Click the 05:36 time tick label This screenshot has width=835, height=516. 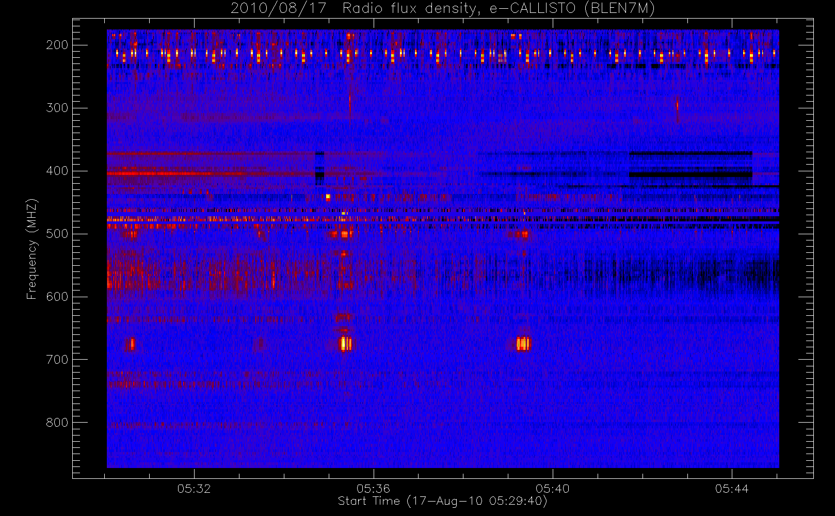coord(373,489)
